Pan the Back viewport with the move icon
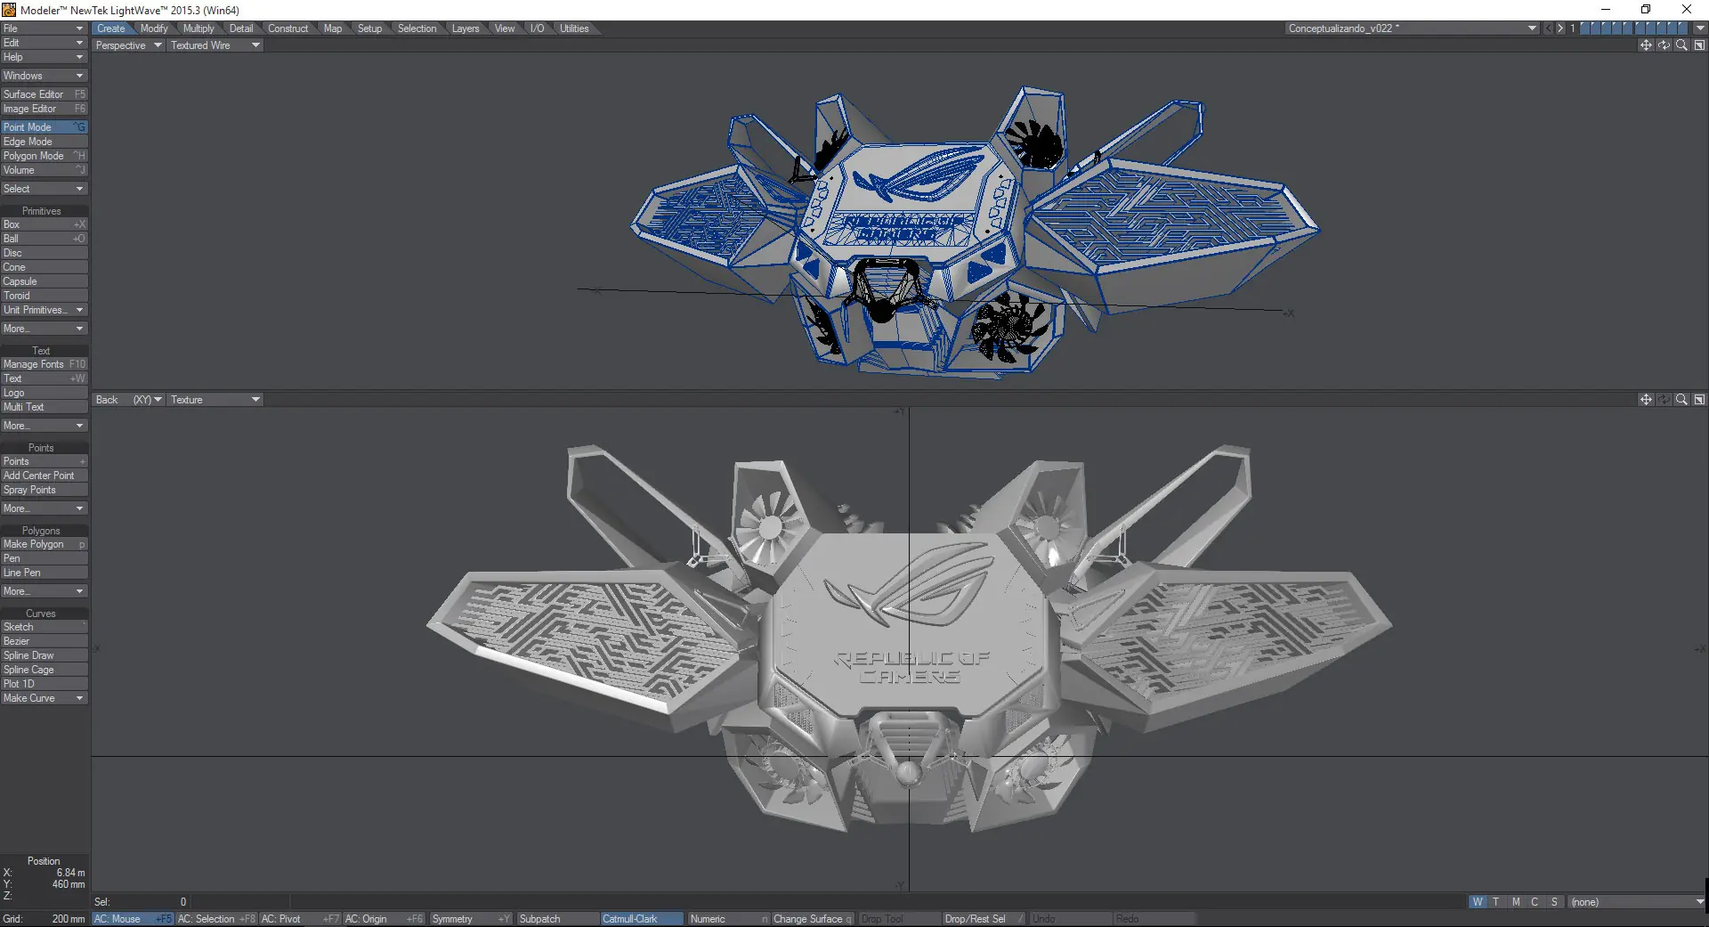Viewport: 1709px width, 927px height. click(1646, 400)
